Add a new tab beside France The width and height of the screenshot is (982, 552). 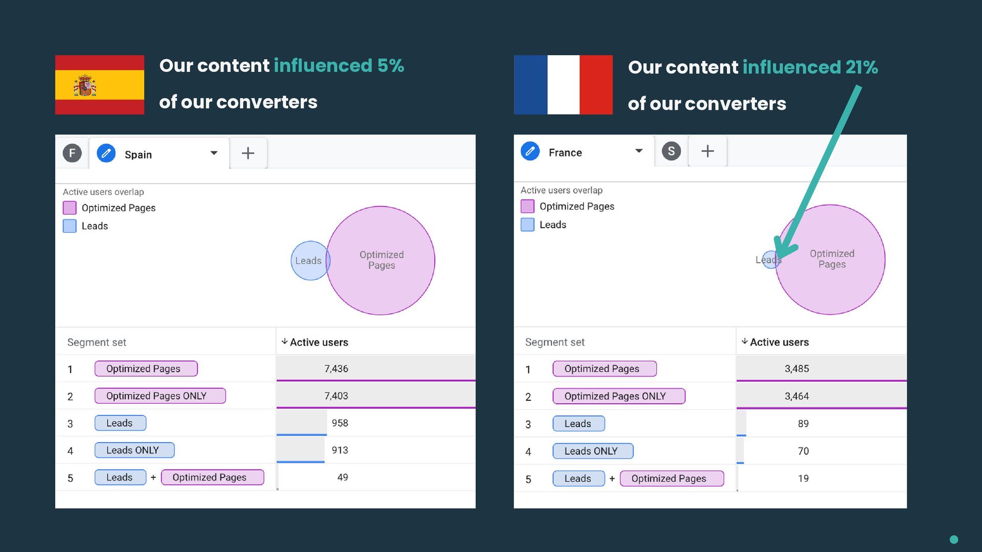(707, 151)
